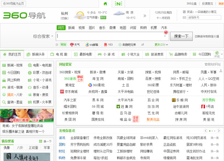Open 彩票·双色球 sidebar category
This screenshot has height=161, width=224.
(40, 73)
